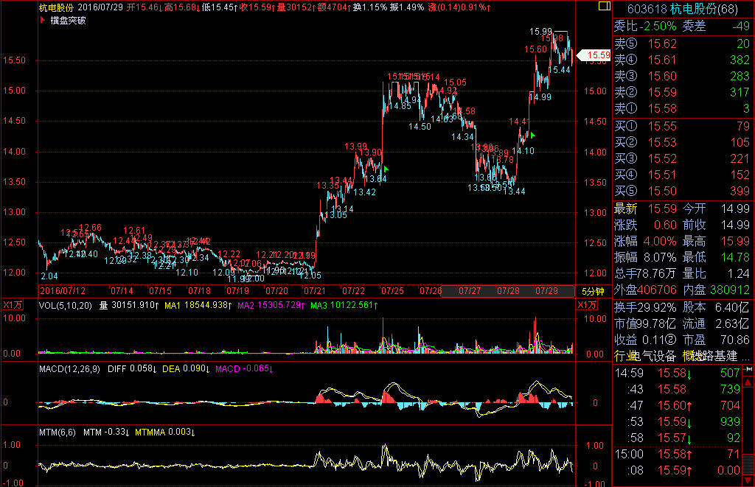The height and width of the screenshot is (487, 755).
Task: Click the green buy-signal arrow near 13.64
Action: (386, 169)
